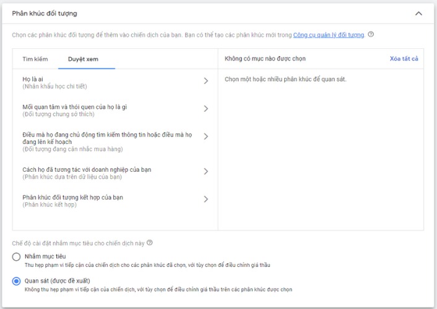
Task: Collapse the Phân khúc đối tượng section
Action: (x=419, y=13)
